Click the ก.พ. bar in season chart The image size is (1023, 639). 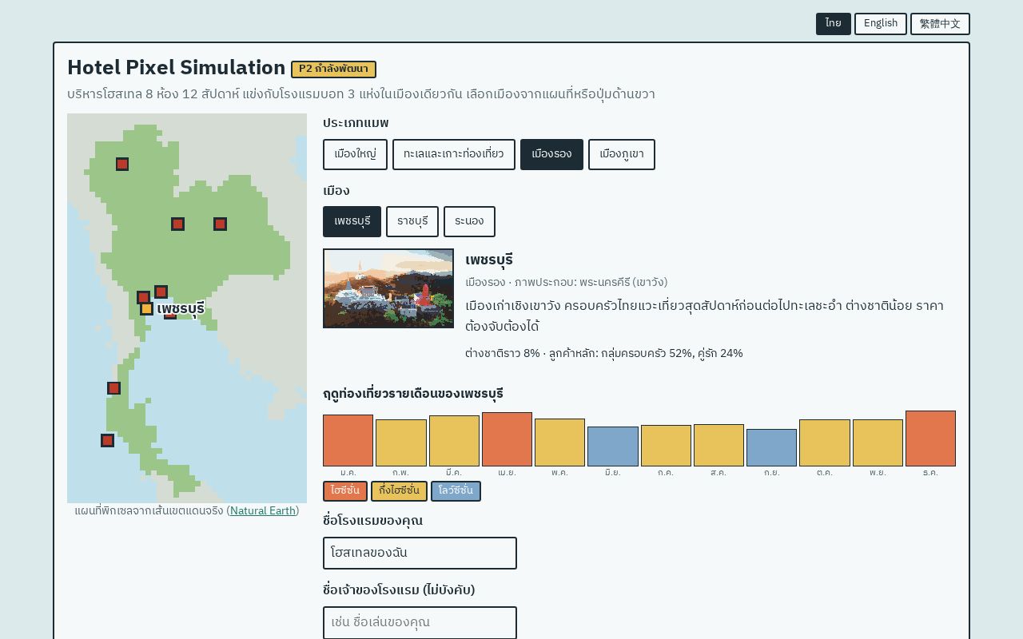pyautogui.click(x=401, y=443)
